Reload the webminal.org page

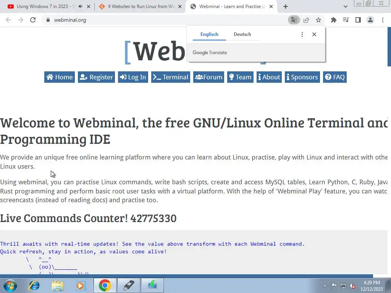pyautogui.click(x=33, y=20)
